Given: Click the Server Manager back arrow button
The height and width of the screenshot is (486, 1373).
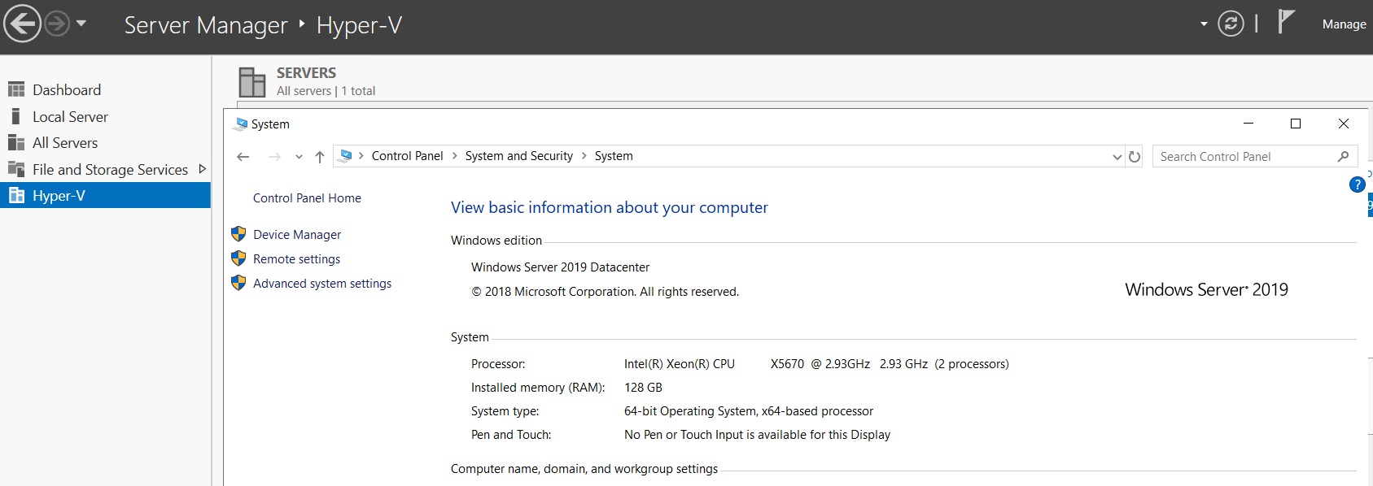Looking at the screenshot, I should (x=22, y=24).
